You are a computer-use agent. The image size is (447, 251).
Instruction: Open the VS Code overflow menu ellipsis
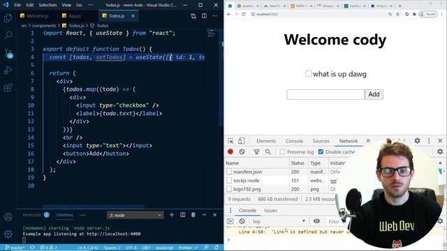point(90,5)
